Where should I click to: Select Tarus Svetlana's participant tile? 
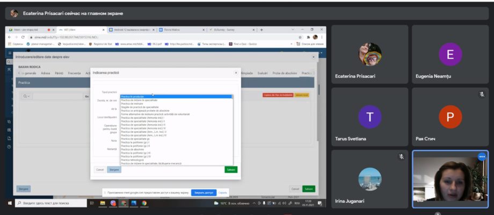(369, 117)
